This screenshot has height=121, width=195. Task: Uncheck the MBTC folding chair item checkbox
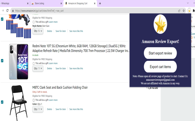(2, 102)
